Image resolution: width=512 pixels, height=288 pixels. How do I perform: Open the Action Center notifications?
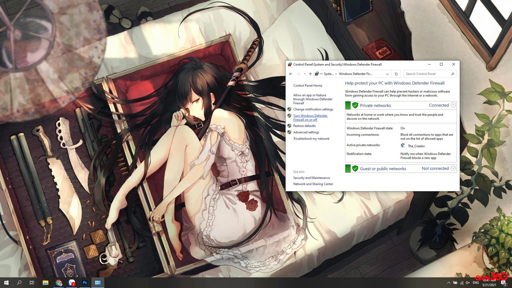coord(504,283)
